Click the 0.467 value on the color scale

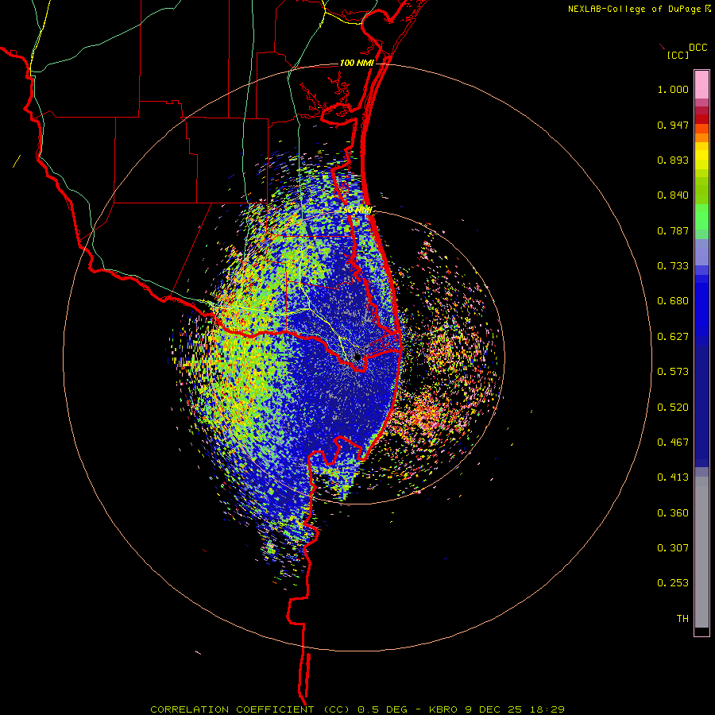(x=673, y=443)
